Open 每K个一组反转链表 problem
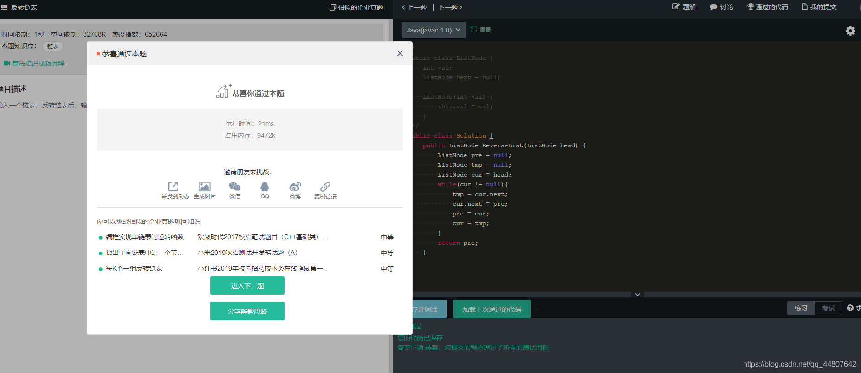861x373 pixels. 134,268
